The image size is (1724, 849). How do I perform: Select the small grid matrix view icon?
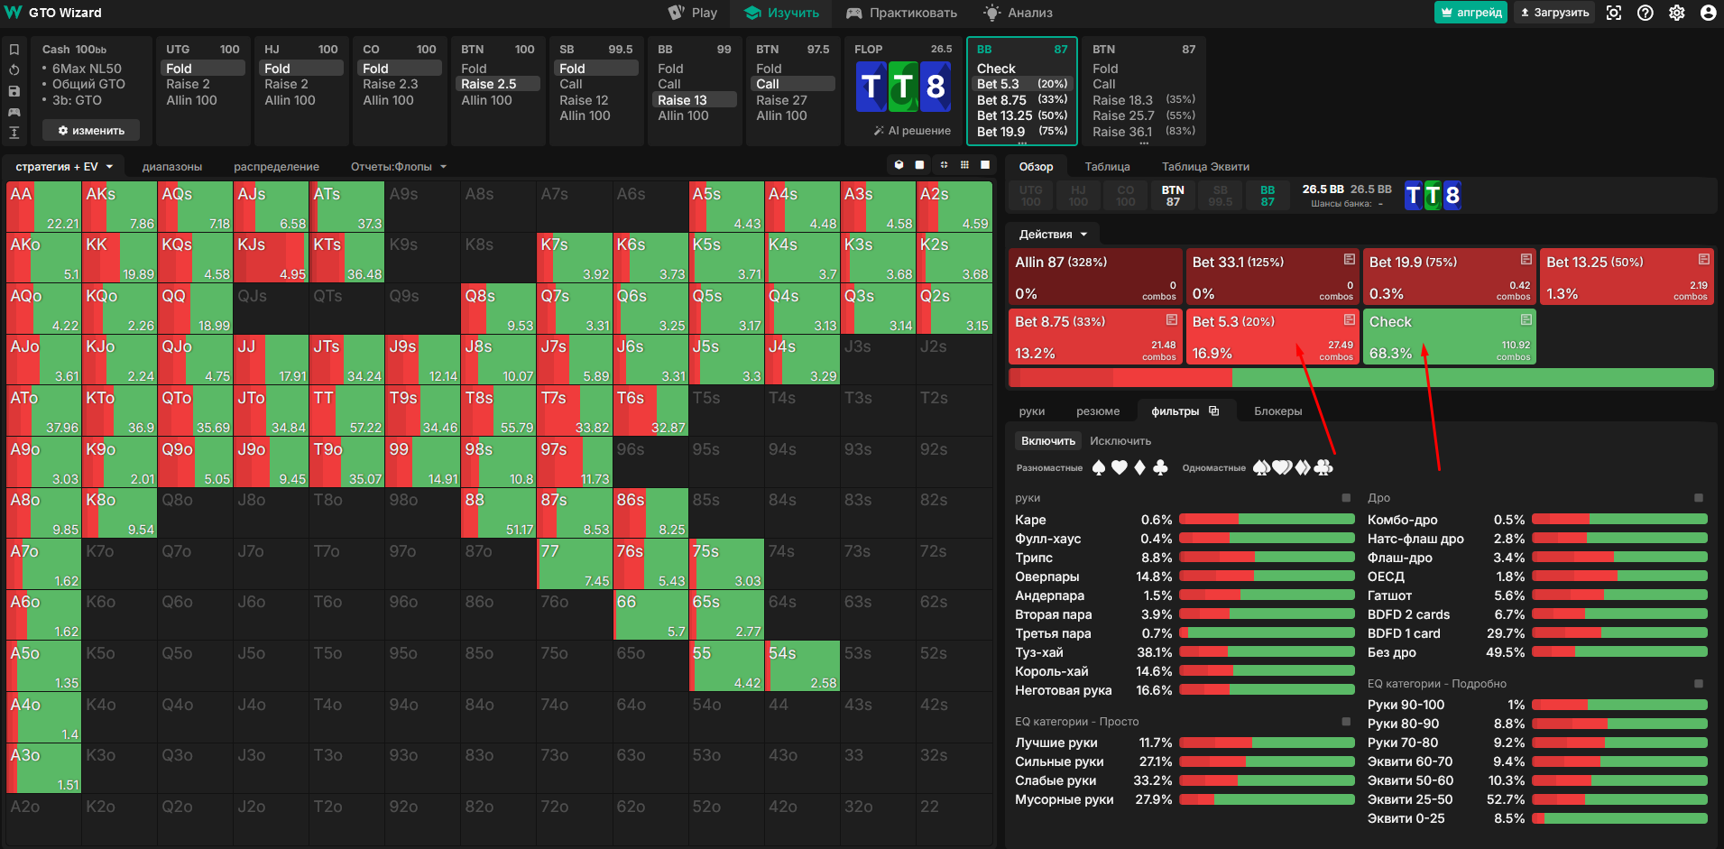pyautogui.click(x=964, y=165)
